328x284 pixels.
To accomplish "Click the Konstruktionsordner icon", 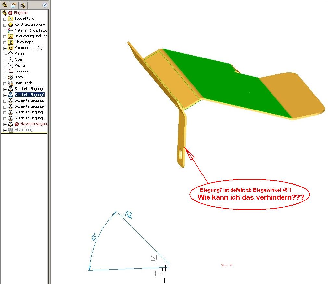I will tap(10, 25).
